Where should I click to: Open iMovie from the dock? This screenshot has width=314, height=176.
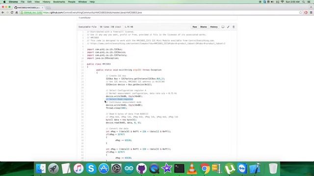pos(167,169)
